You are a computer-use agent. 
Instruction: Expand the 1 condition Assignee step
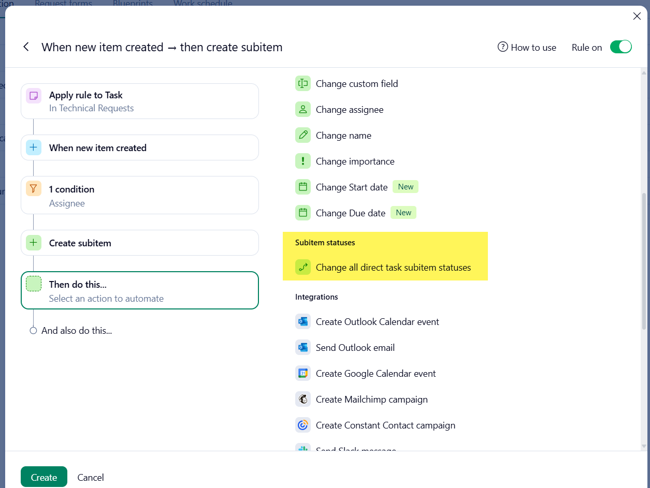pyautogui.click(x=140, y=196)
